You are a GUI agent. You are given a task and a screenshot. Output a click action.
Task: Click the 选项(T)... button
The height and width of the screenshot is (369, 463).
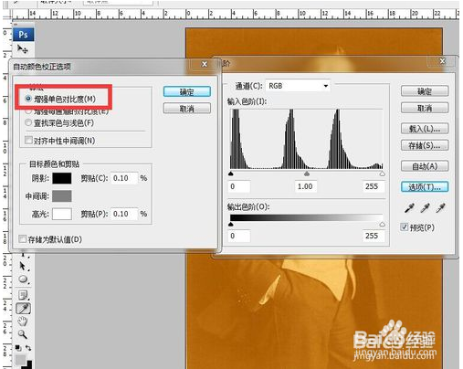pyautogui.click(x=425, y=187)
